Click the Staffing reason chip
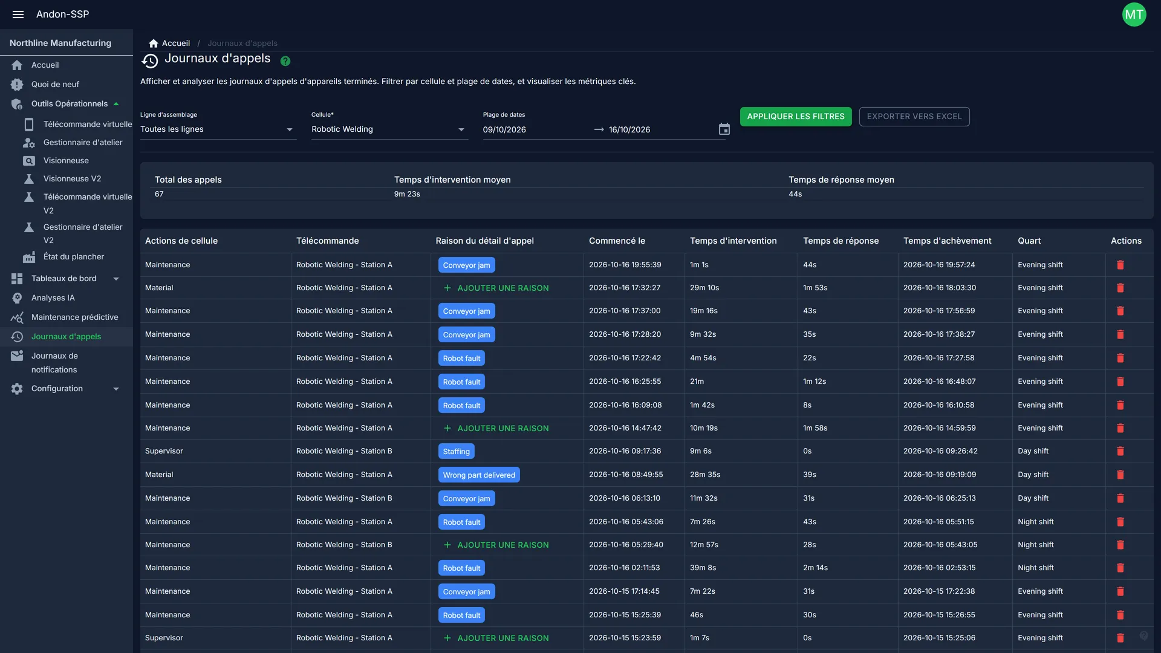The width and height of the screenshot is (1161, 653). pos(457,451)
